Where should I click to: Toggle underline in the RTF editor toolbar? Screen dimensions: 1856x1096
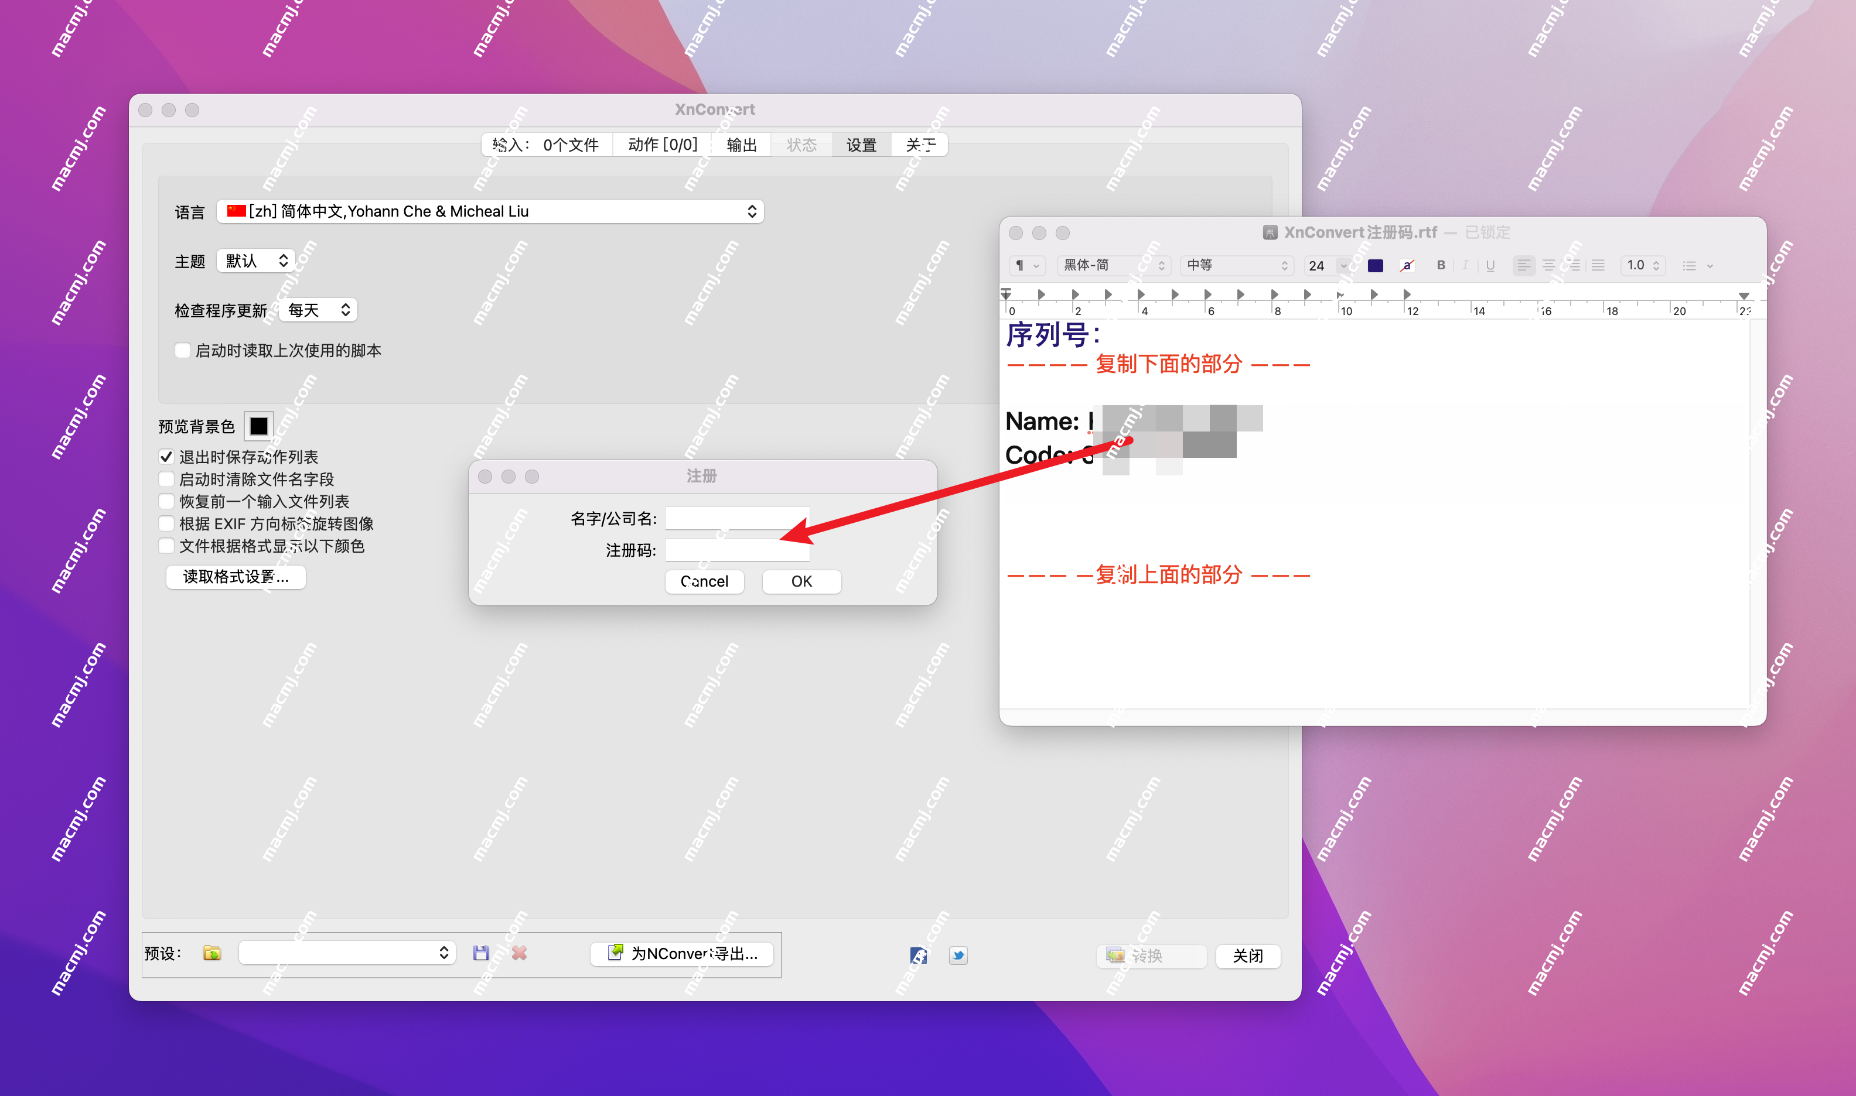click(1490, 265)
